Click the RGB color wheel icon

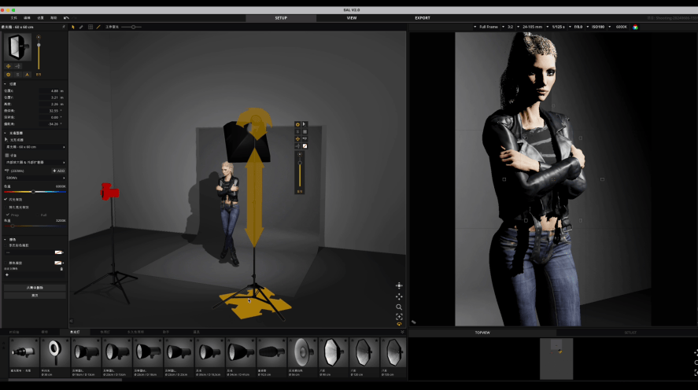[x=635, y=27]
